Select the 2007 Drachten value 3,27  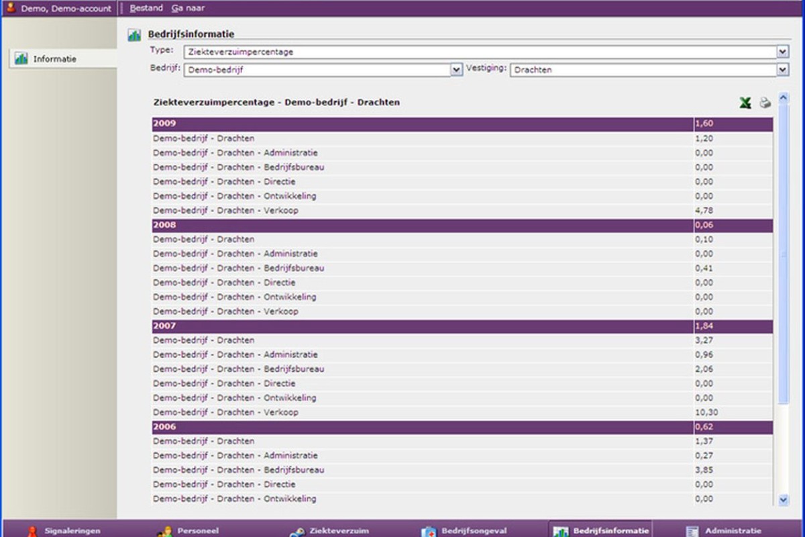704,340
